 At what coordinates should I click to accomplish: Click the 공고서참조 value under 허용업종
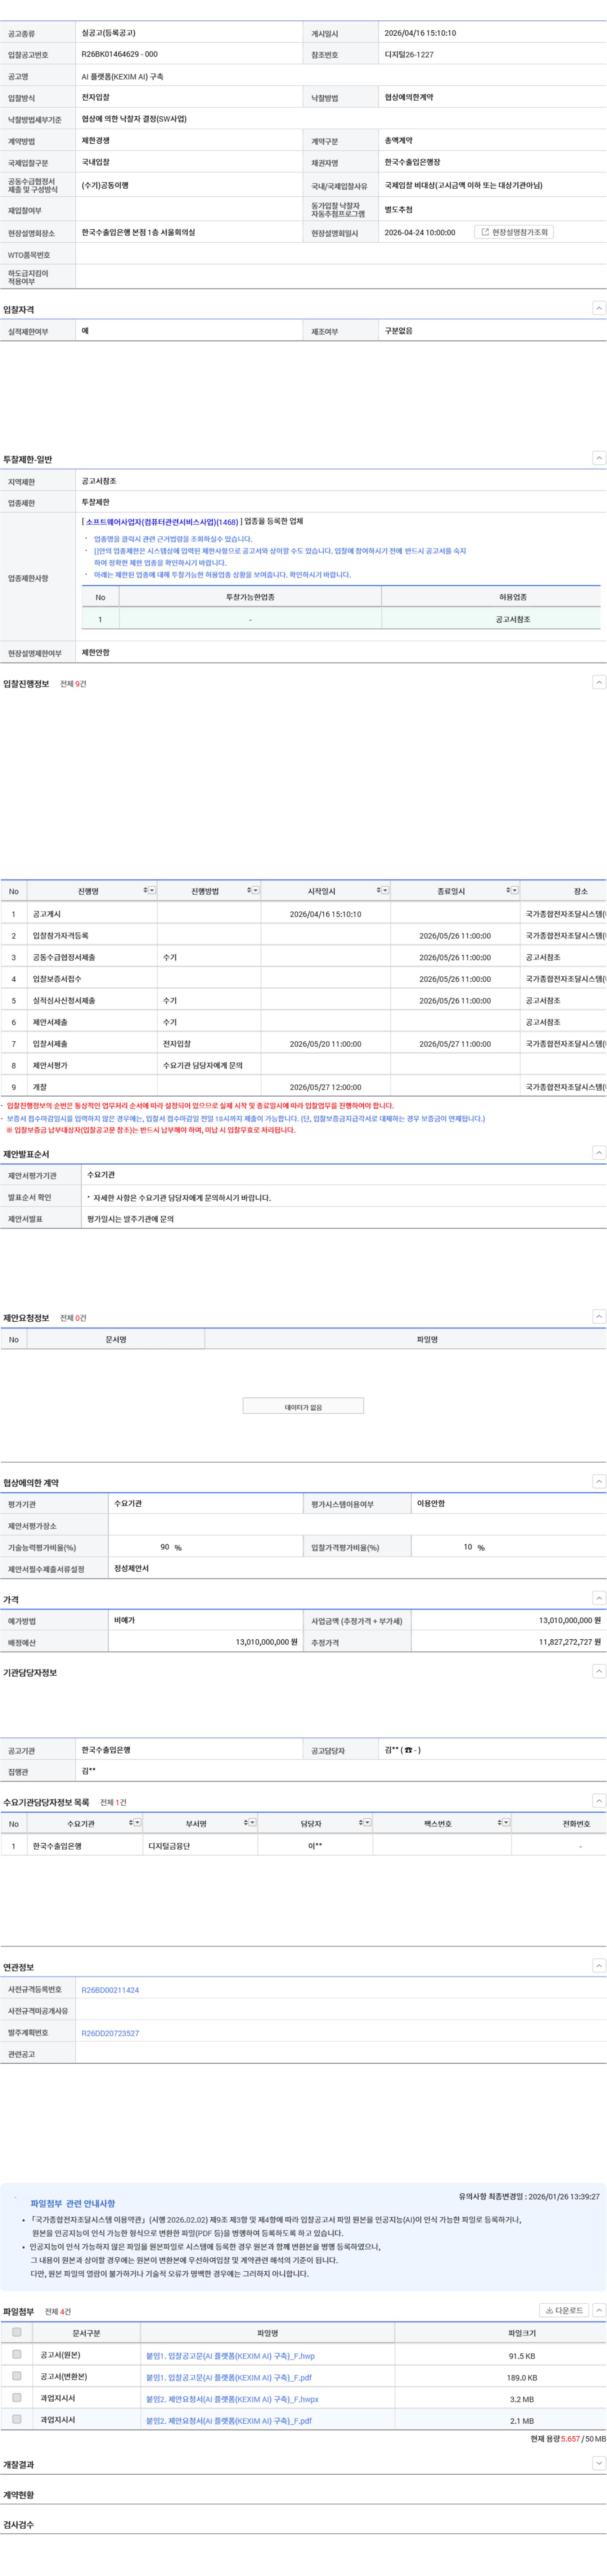click(513, 619)
